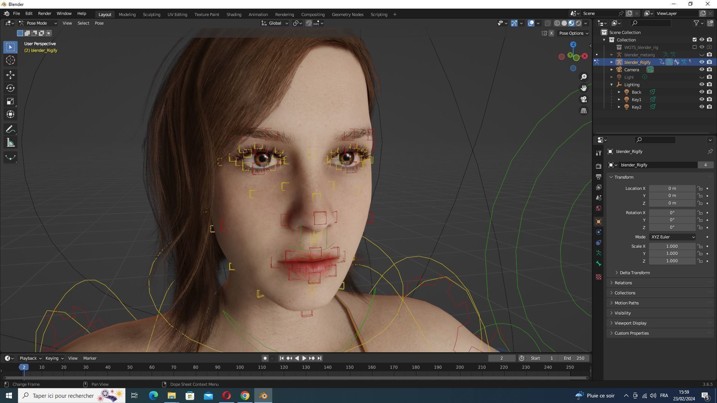
Task: Switch to rendered viewport shading
Action: [x=578, y=23]
